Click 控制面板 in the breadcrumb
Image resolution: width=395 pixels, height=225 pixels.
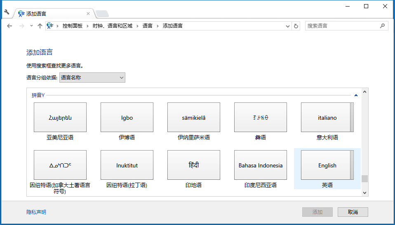73,26
